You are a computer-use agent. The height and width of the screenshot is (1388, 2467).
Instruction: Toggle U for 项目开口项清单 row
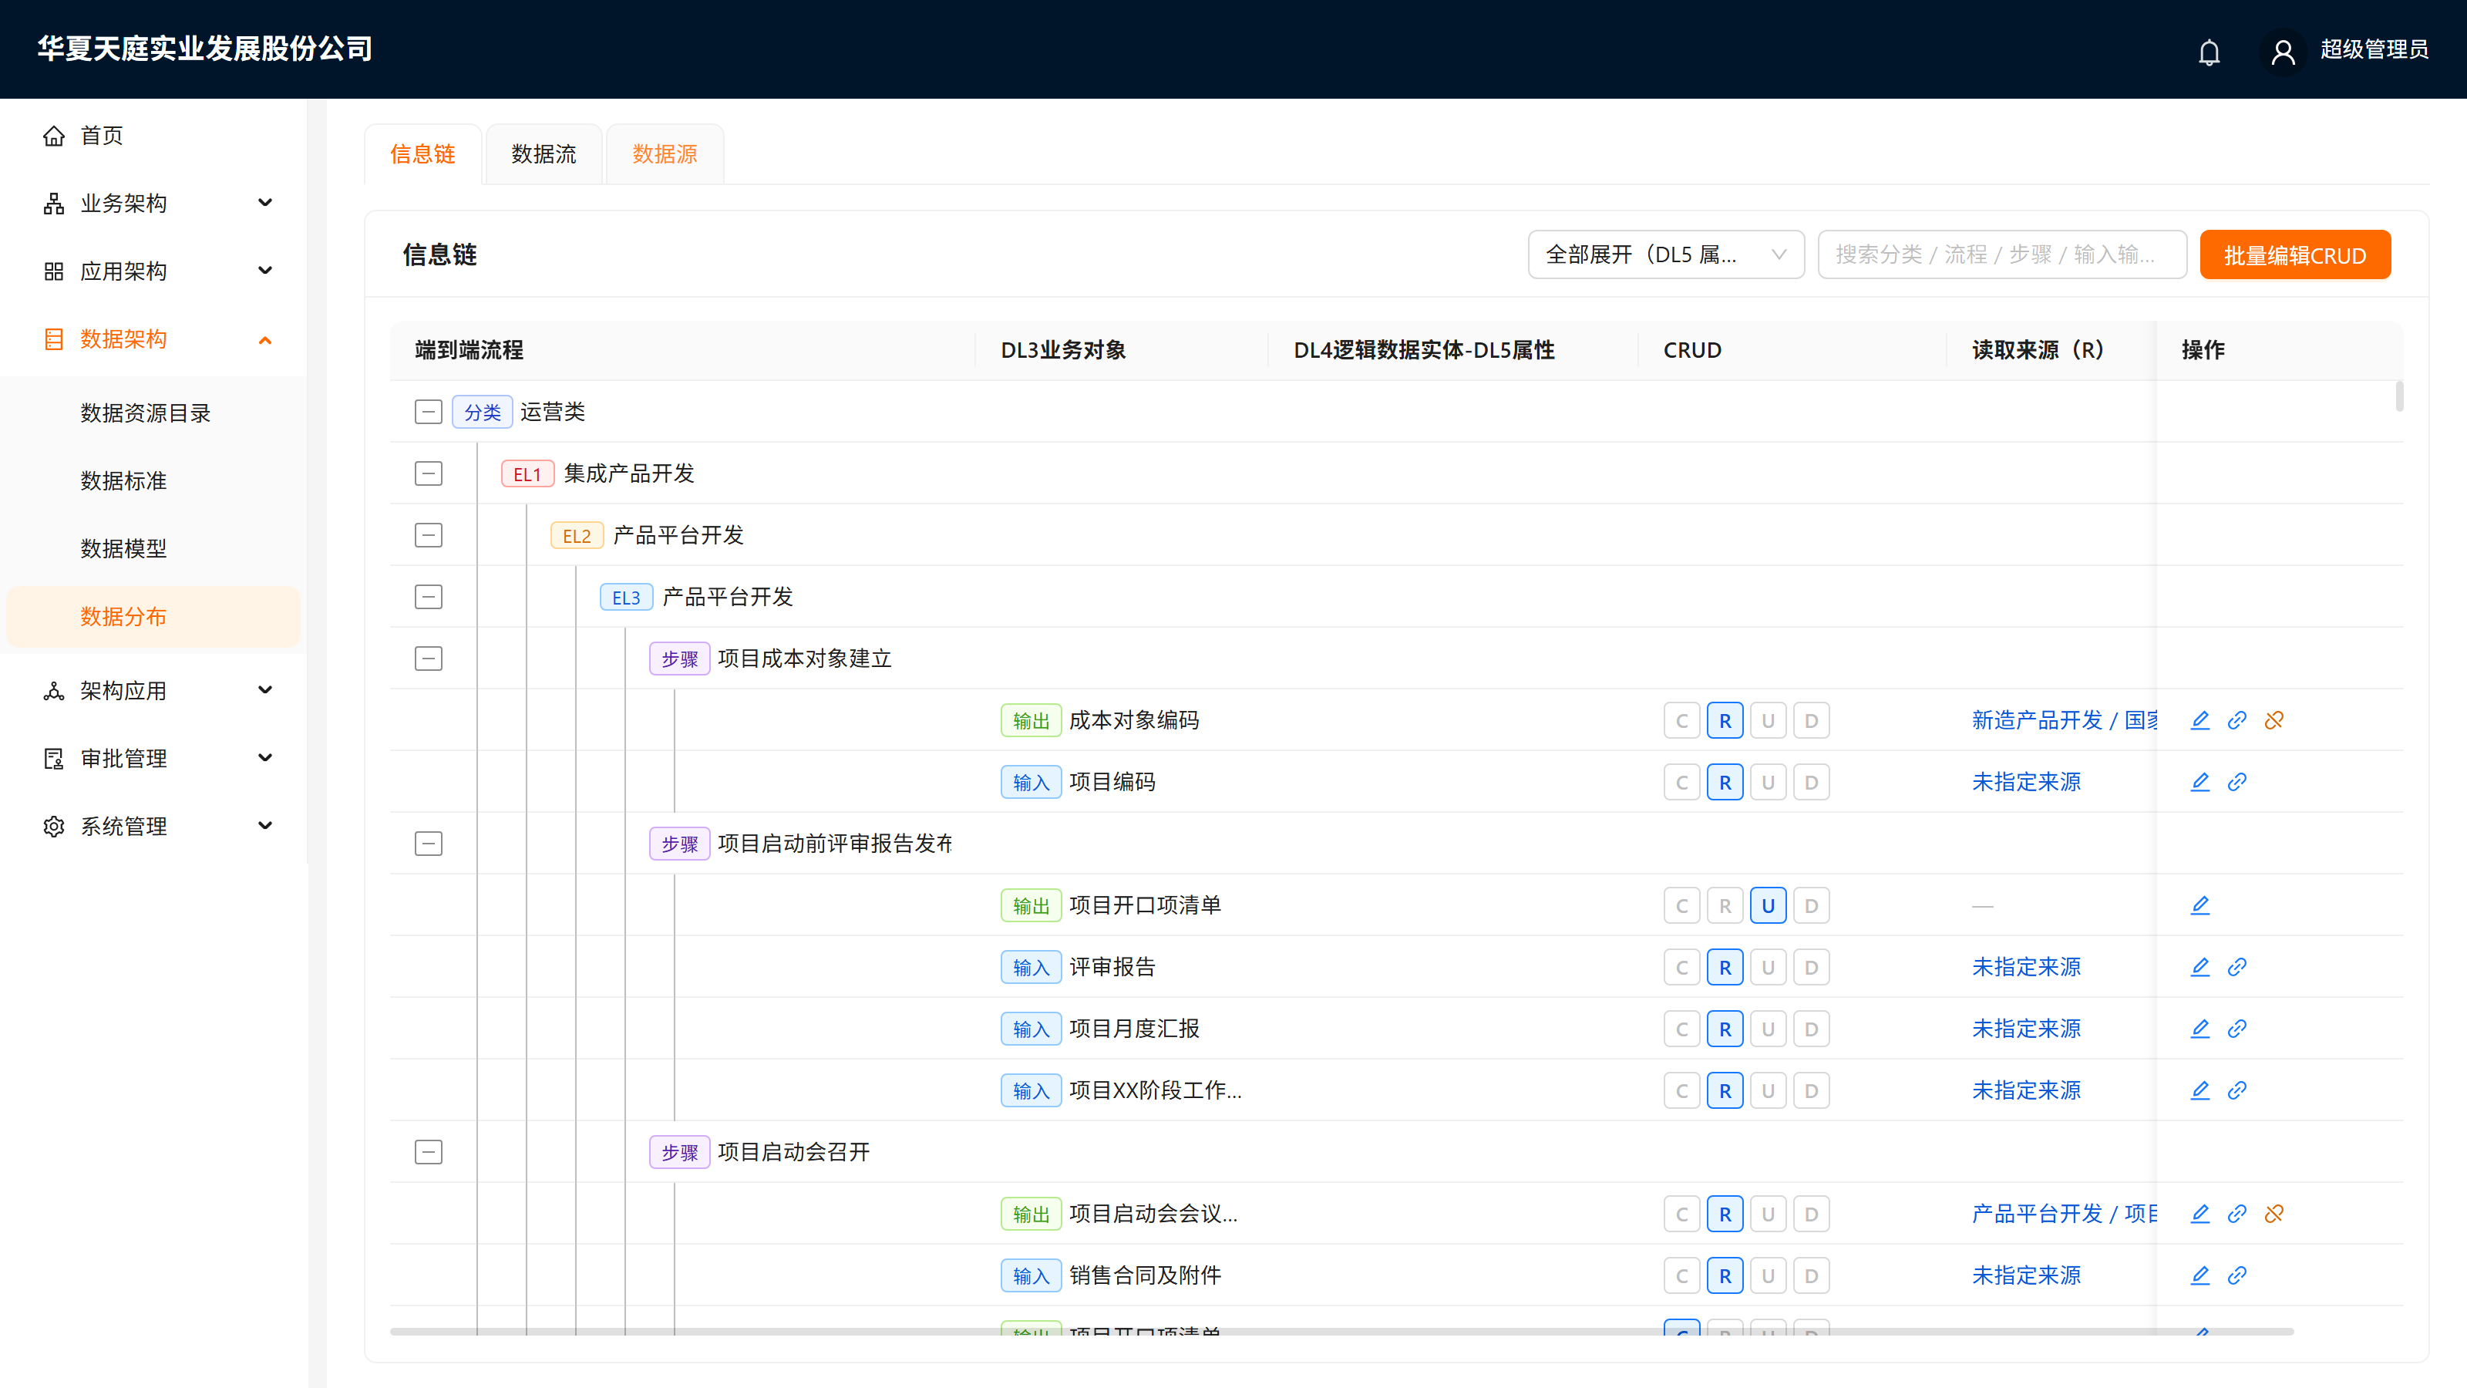1768,905
